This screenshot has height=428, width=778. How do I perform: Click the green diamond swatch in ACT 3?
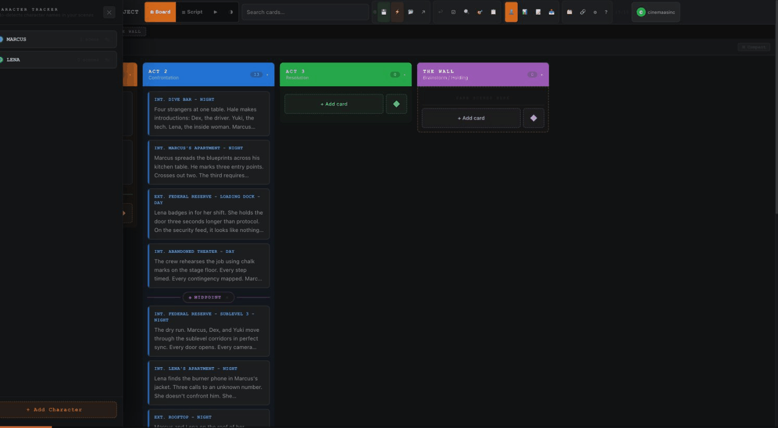click(x=396, y=103)
